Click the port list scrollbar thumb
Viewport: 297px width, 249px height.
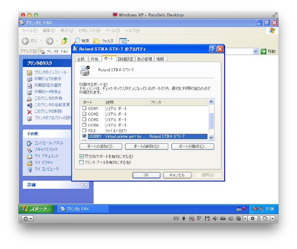point(211,121)
